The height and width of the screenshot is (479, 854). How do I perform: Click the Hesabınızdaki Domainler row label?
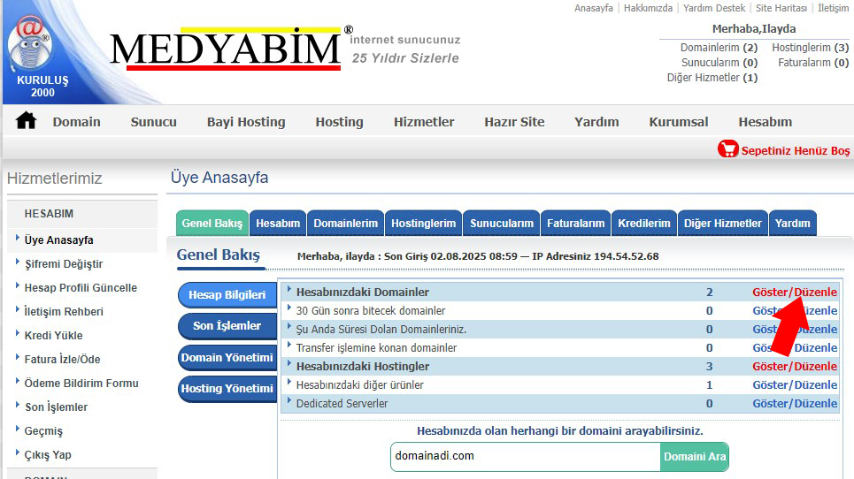click(x=363, y=292)
